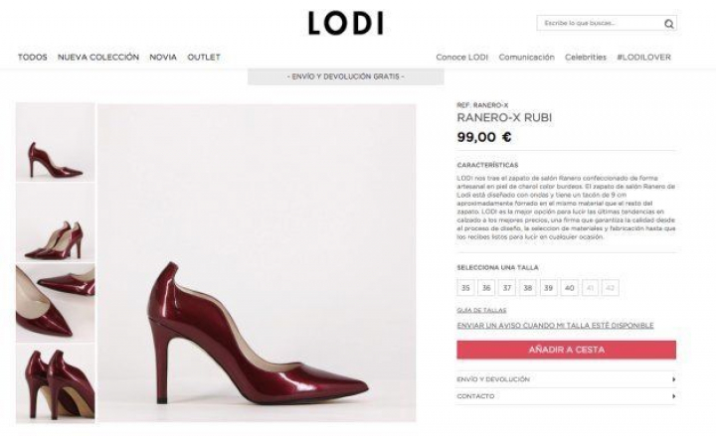The width and height of the screenshot is (716, 436).
Task: Open the Celebrities page
Action: 586,58
